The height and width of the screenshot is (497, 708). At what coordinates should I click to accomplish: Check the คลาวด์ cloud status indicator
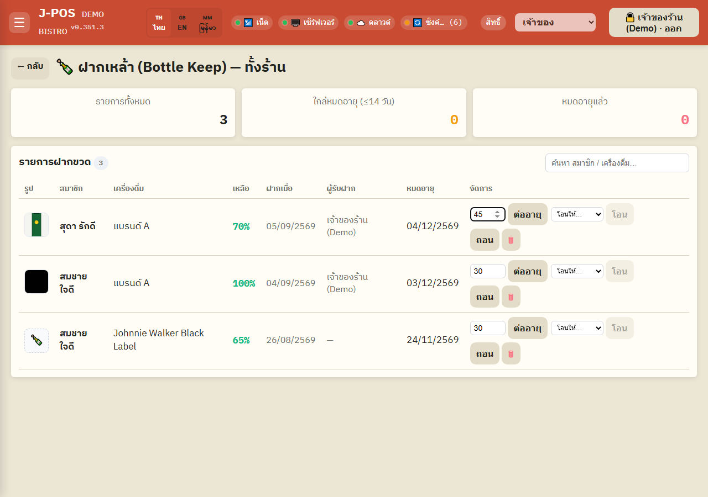coord(369,23)
